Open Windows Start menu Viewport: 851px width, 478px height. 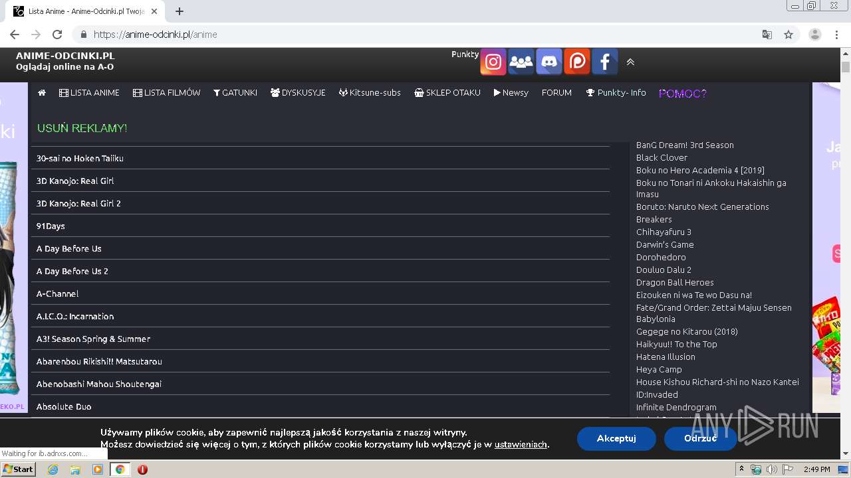click(19, 469)
